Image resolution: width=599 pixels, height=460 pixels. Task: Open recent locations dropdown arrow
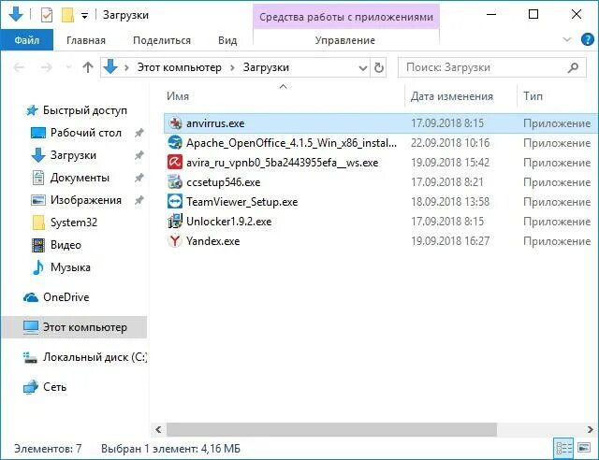coord(68,67)
